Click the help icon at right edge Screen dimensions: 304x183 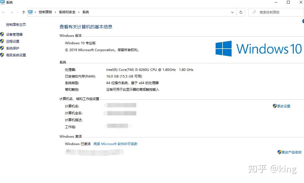click(303, 21)
